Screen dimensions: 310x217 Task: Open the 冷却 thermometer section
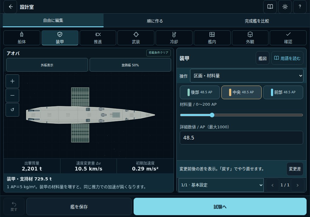pos(174,38)
